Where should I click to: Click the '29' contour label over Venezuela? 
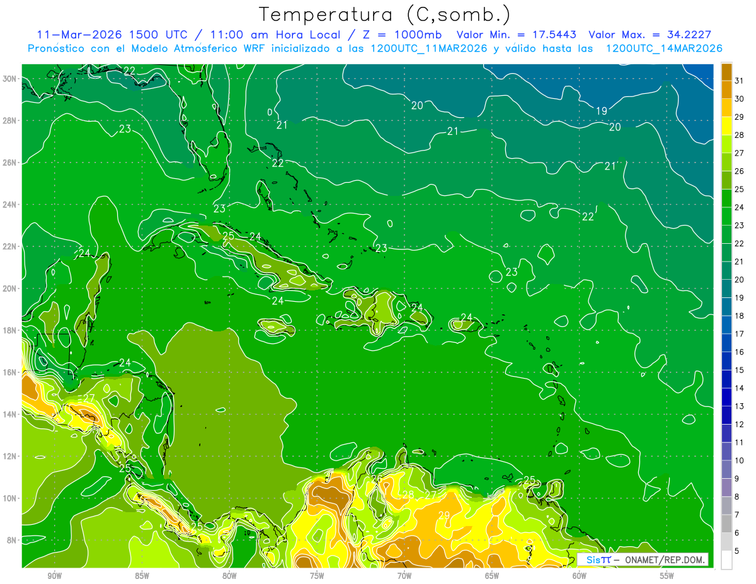click(444, 515)
